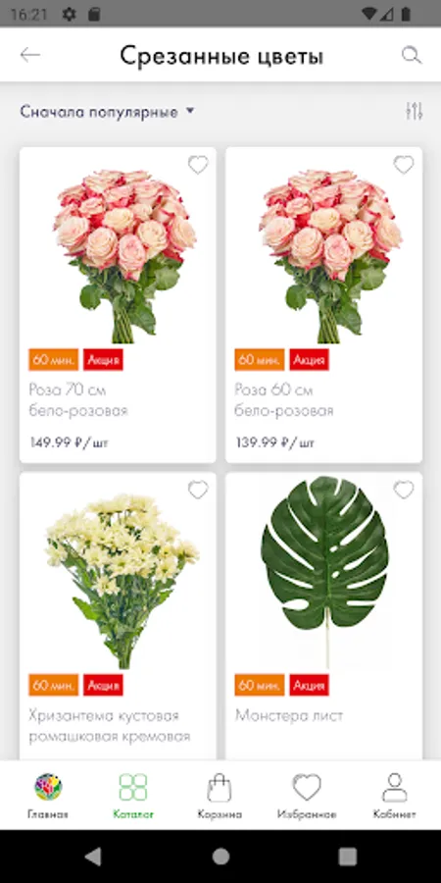Image resolution: width=441 pixels, height=883 pixels.
Task: Tap Android back navigation triangle
Action: point(93,857)
